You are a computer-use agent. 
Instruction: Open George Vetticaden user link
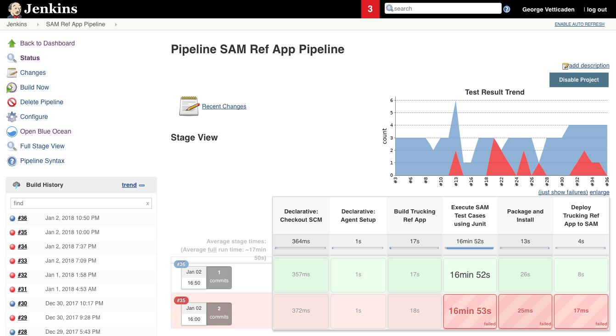548,9
